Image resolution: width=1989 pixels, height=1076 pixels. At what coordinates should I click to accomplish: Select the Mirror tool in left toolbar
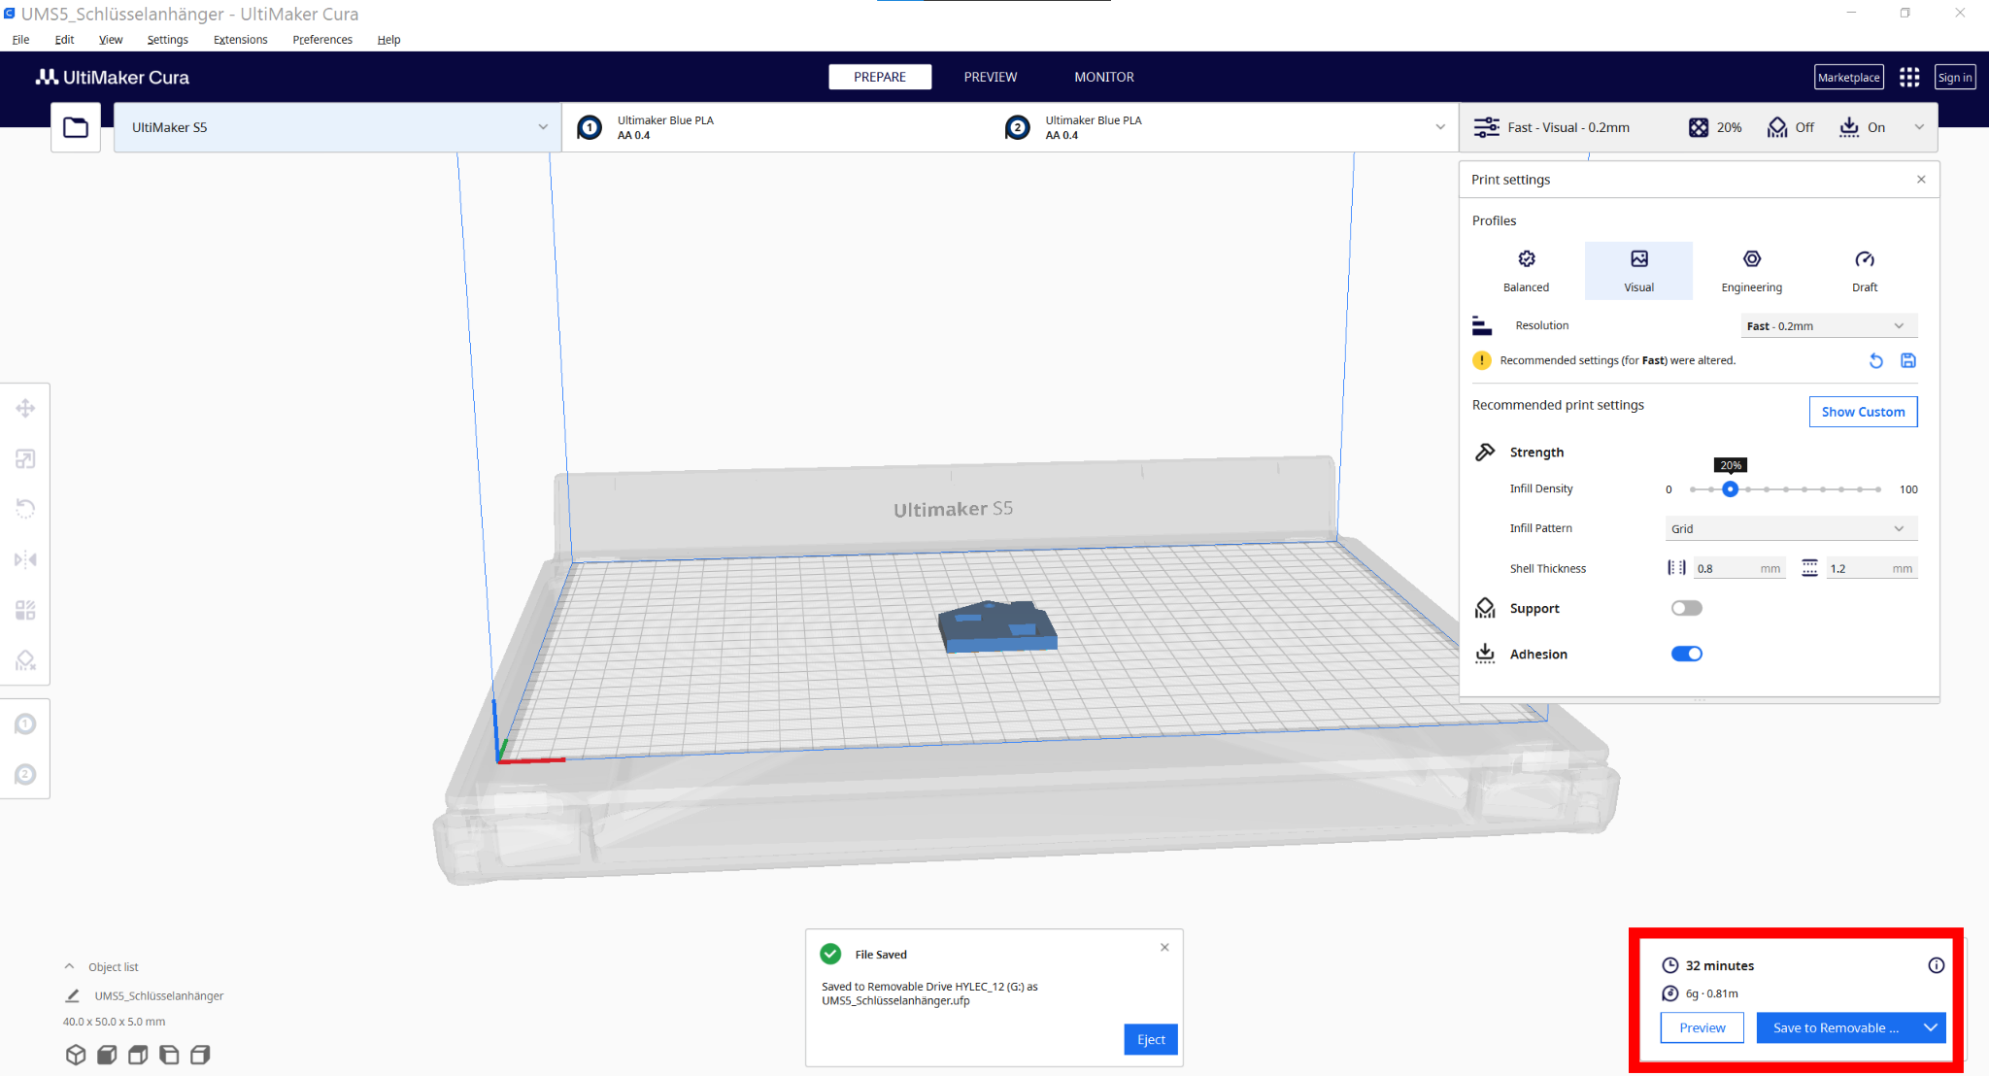25,559
